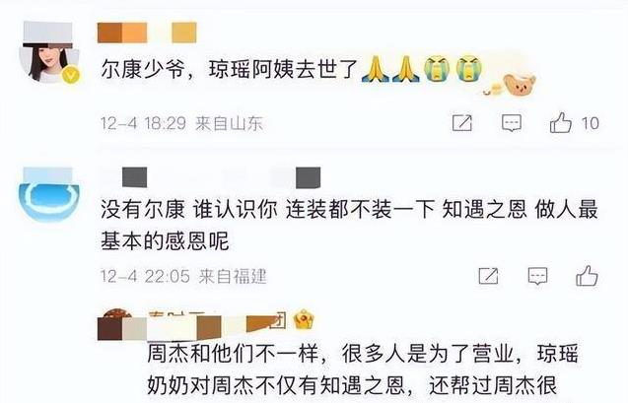Open the small brown avatar of the reply

tap(116, 318)
